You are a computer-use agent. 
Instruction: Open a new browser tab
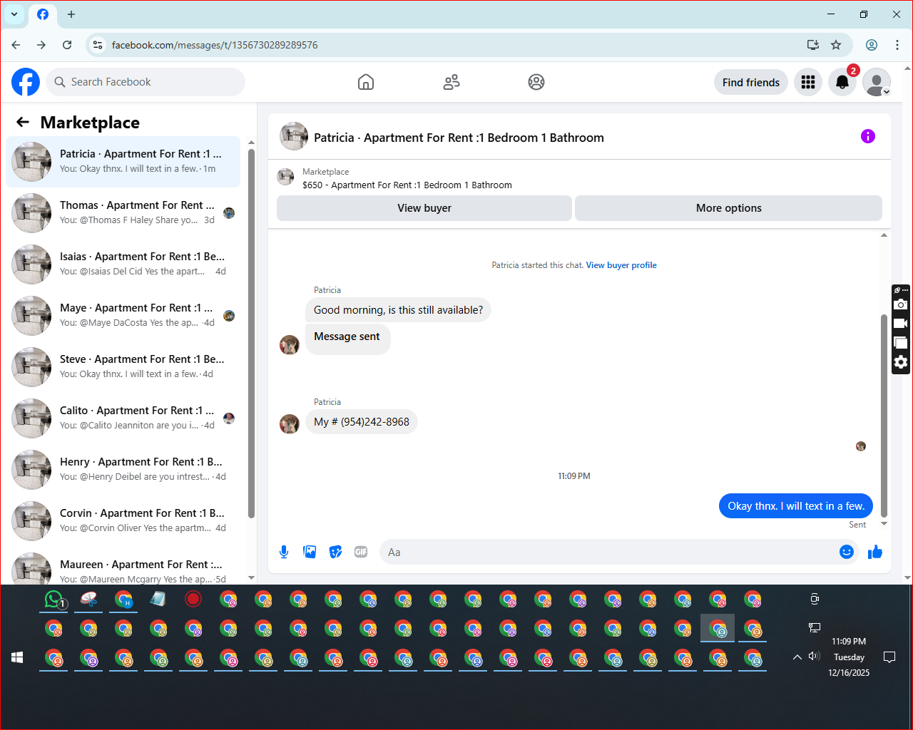click(71, 14)
